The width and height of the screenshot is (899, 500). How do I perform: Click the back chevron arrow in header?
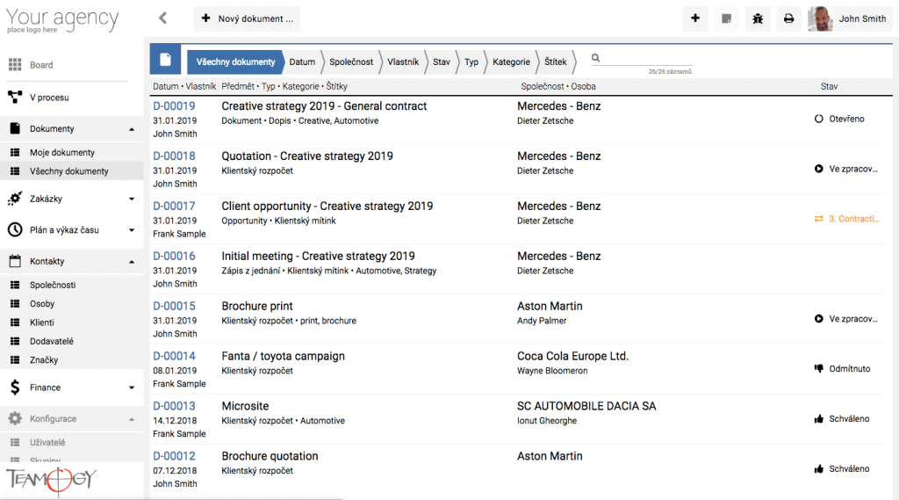tap(162, 18)
